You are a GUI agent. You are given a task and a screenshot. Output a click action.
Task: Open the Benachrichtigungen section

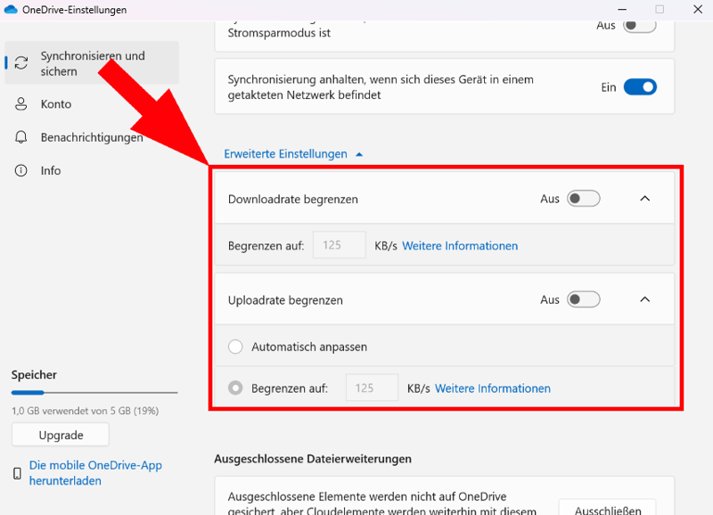(x=92, y=137)
